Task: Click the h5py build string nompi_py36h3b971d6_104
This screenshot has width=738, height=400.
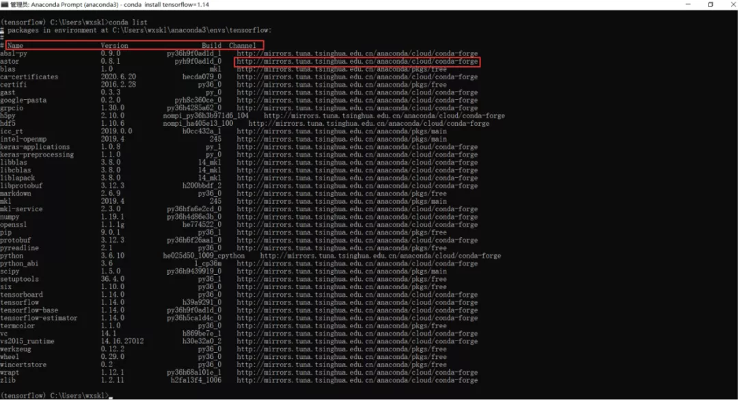Action: (x=206, y=116)
